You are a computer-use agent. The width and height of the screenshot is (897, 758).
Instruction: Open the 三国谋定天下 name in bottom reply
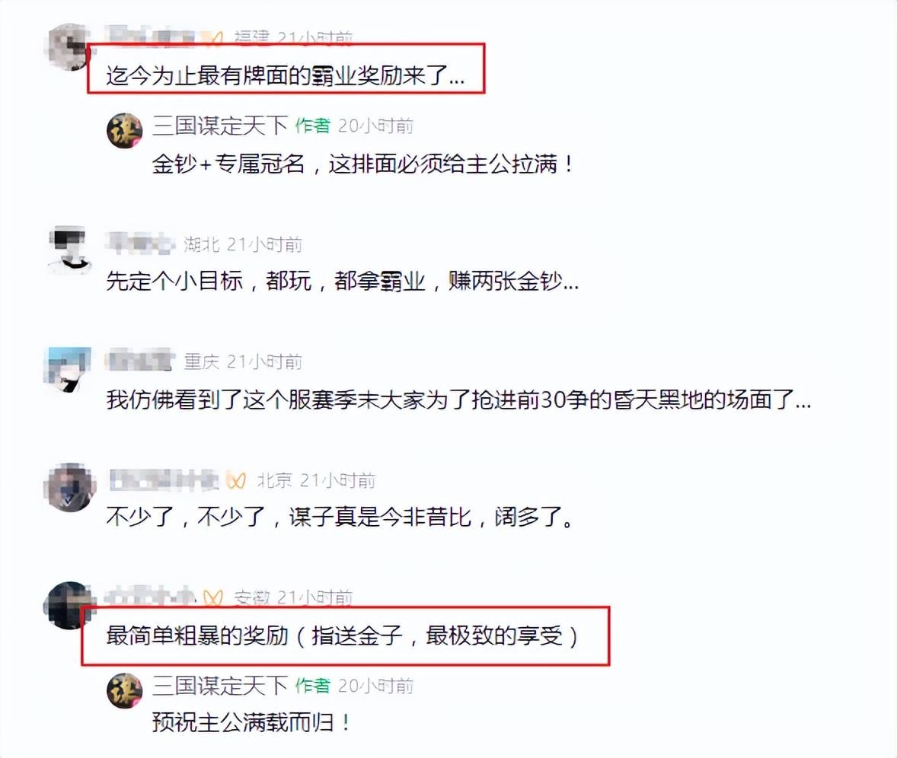219,686
